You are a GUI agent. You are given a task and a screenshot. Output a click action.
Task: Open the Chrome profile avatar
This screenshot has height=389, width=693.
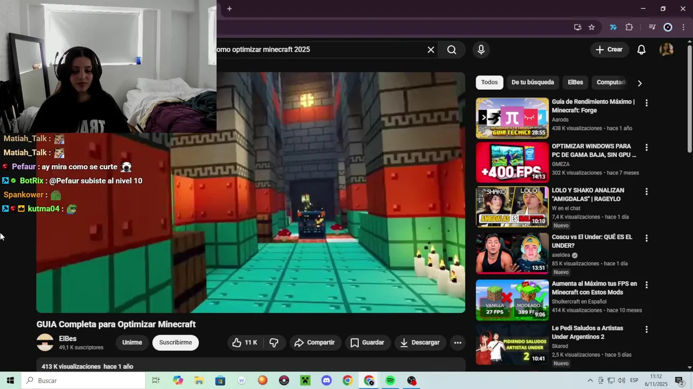click(x=668, y=27)
